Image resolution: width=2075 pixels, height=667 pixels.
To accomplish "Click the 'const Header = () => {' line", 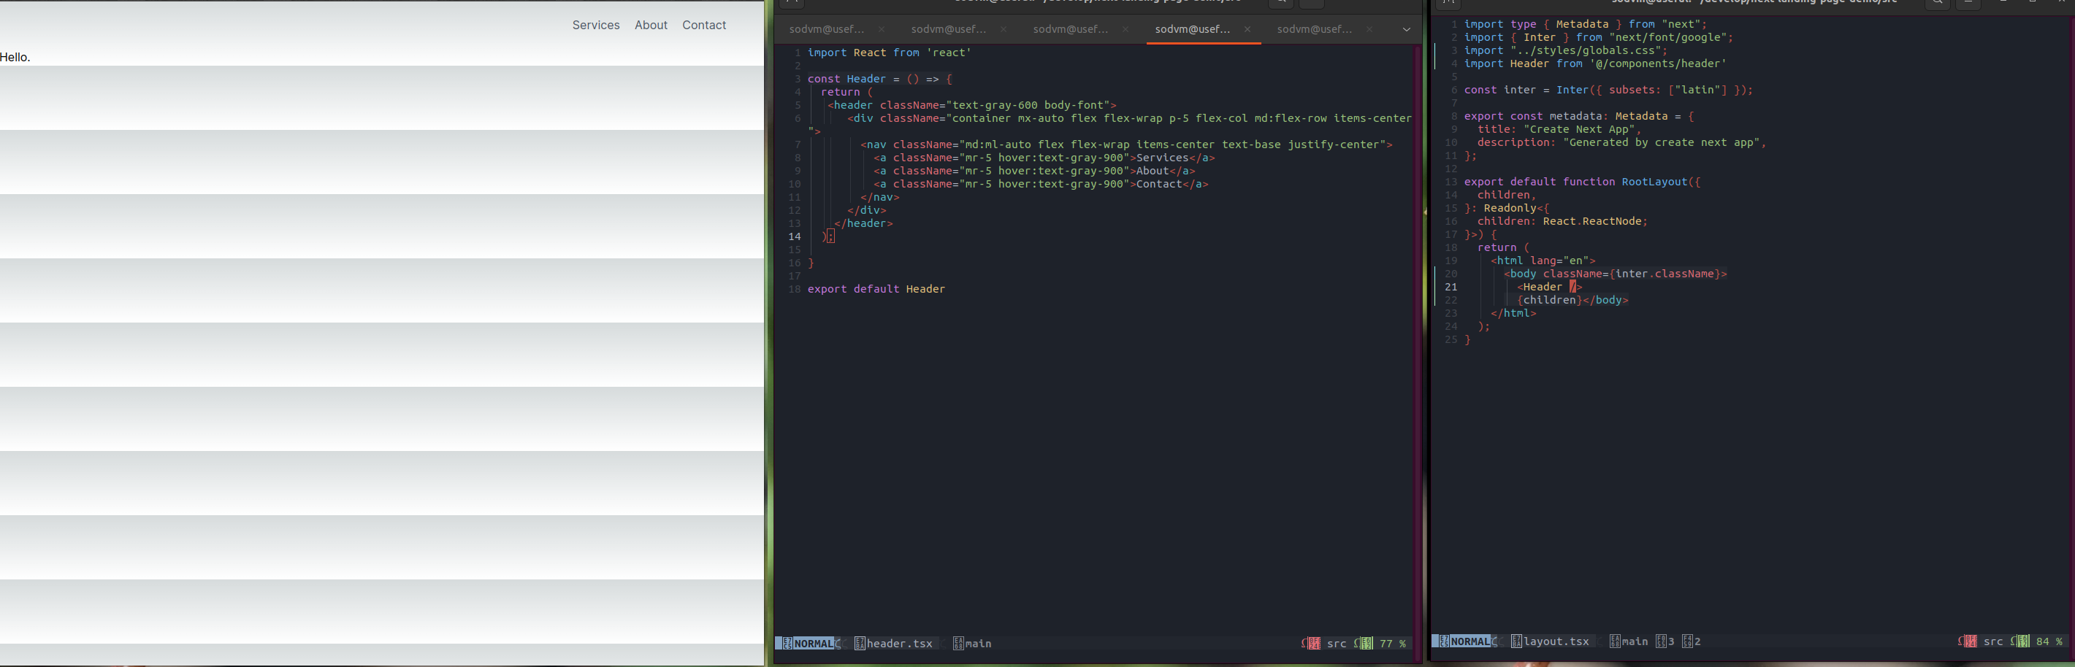I will pos(879,79).
